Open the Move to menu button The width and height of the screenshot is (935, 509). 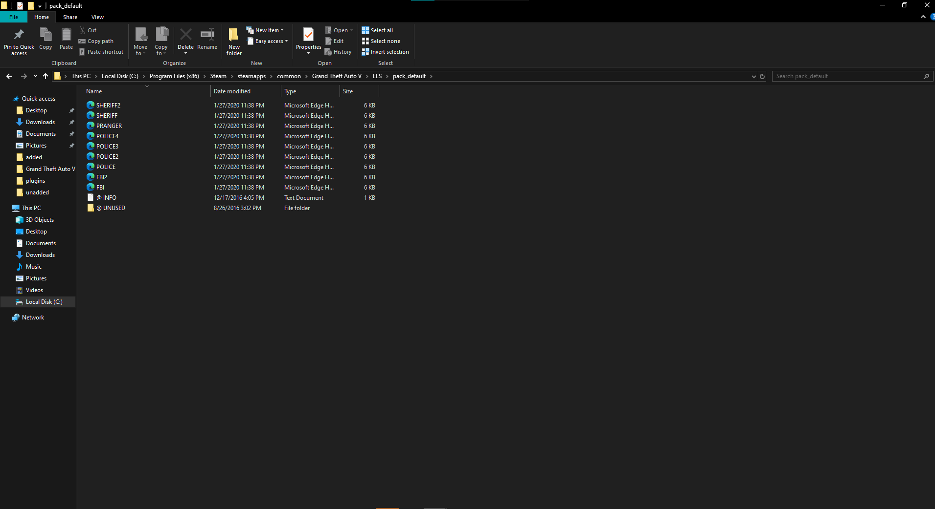click(140, 41)
